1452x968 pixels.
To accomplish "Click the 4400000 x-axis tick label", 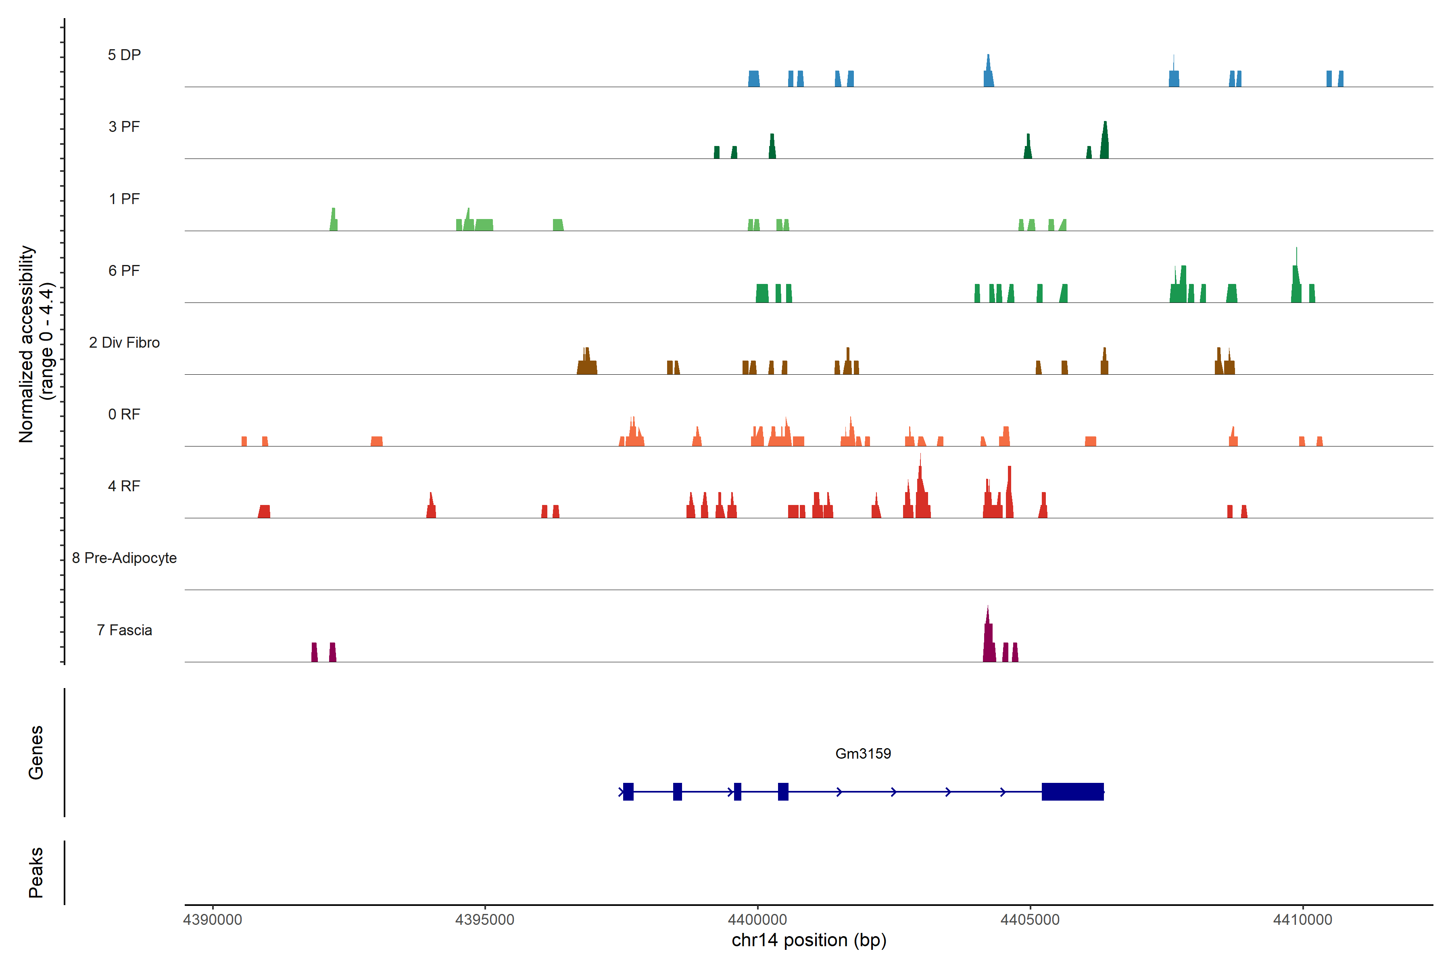I will pos(757,919).
